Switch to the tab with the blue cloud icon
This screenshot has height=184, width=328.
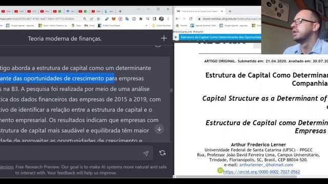[70, 11]
